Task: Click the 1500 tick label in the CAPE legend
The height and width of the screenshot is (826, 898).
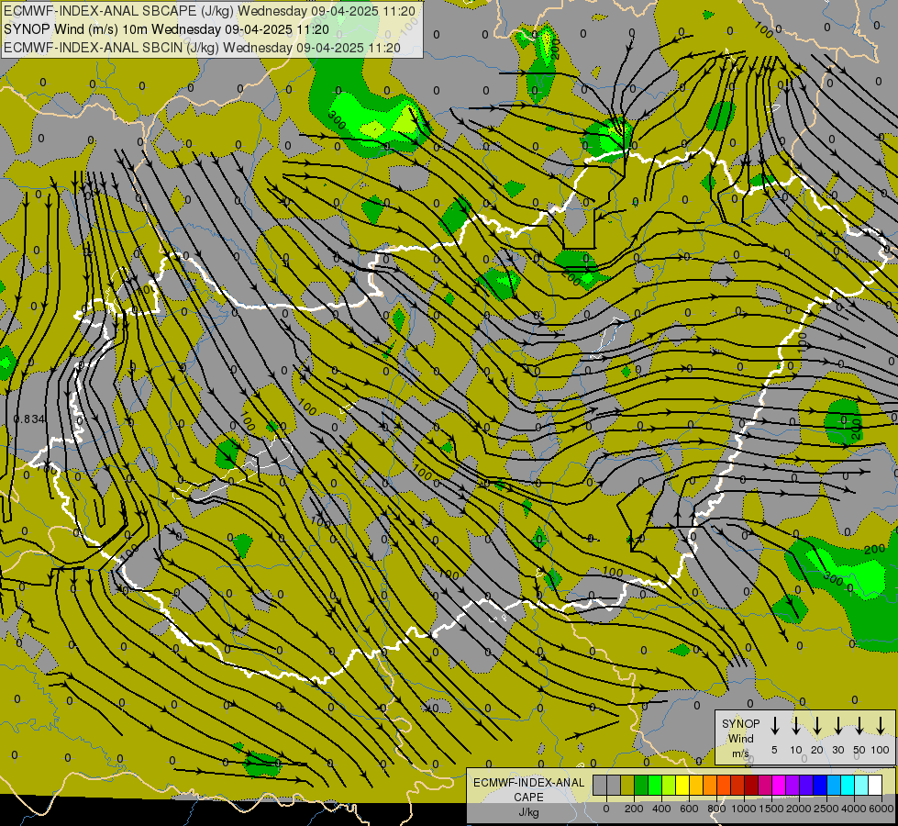Action: point(771,809)
